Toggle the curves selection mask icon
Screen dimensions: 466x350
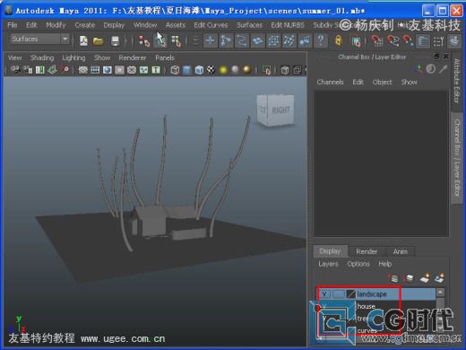pyautogui.click(x=242, y=40)
